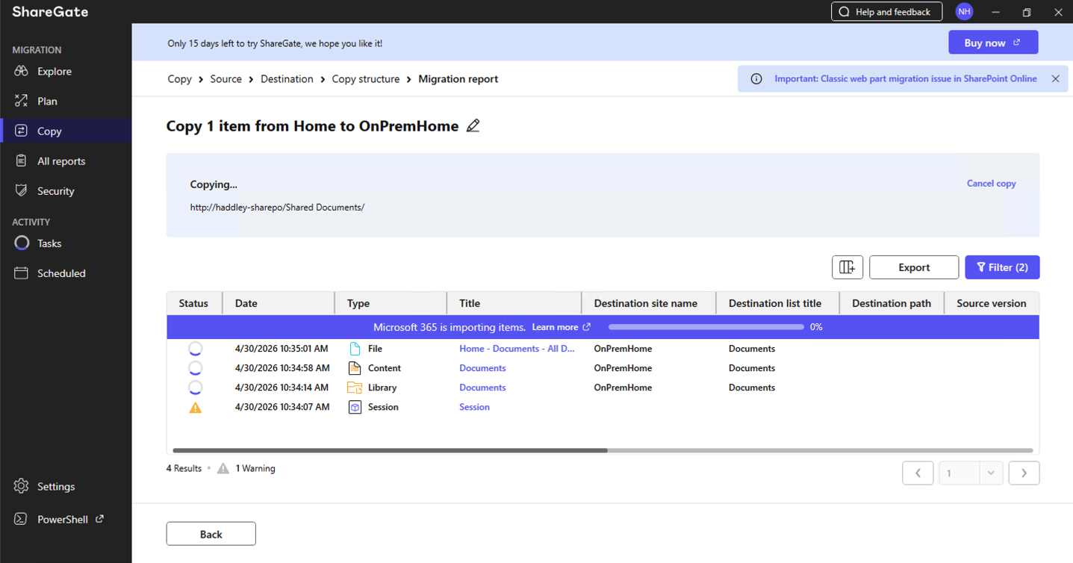Click the Scheduled calendar icon
Viewport: 1073px width, 563px height.
pos(21,273)
